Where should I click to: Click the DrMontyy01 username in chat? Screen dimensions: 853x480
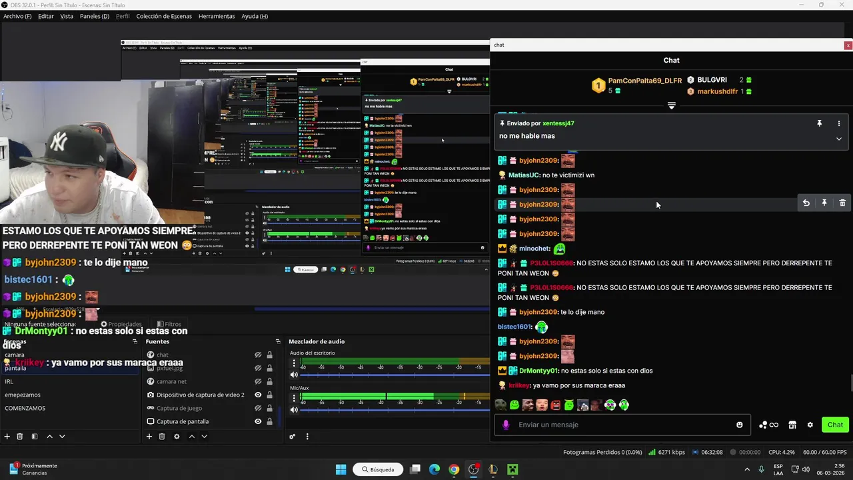(538, 371)
